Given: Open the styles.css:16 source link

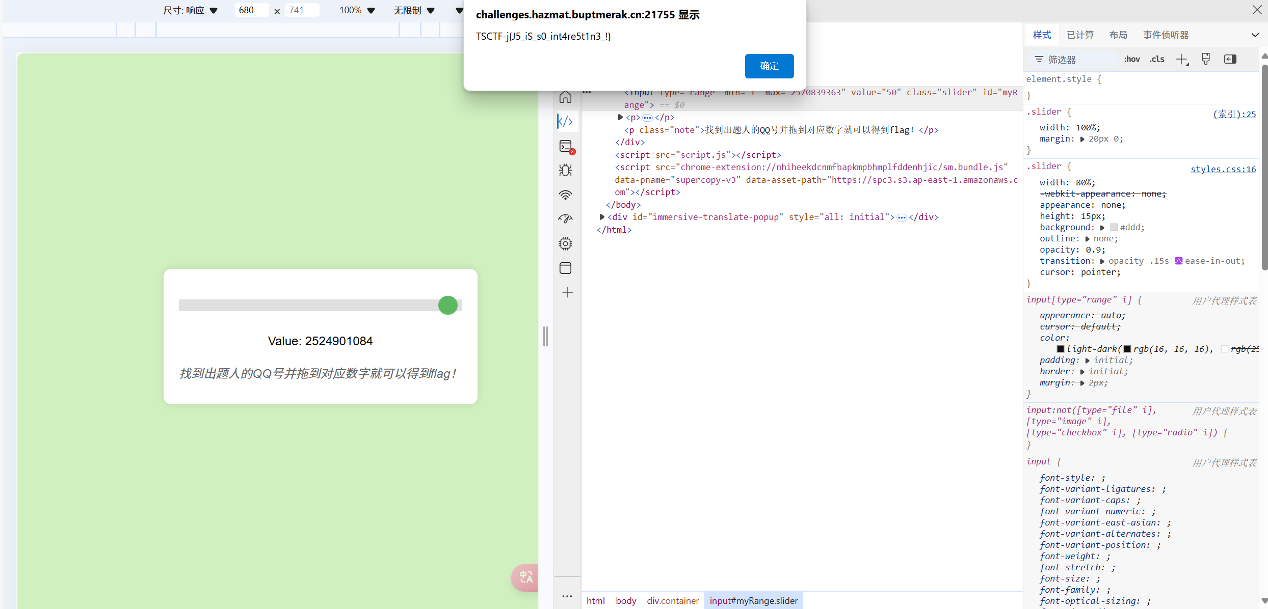Looking at the screenshot, I should click(x=1223, y=169).
